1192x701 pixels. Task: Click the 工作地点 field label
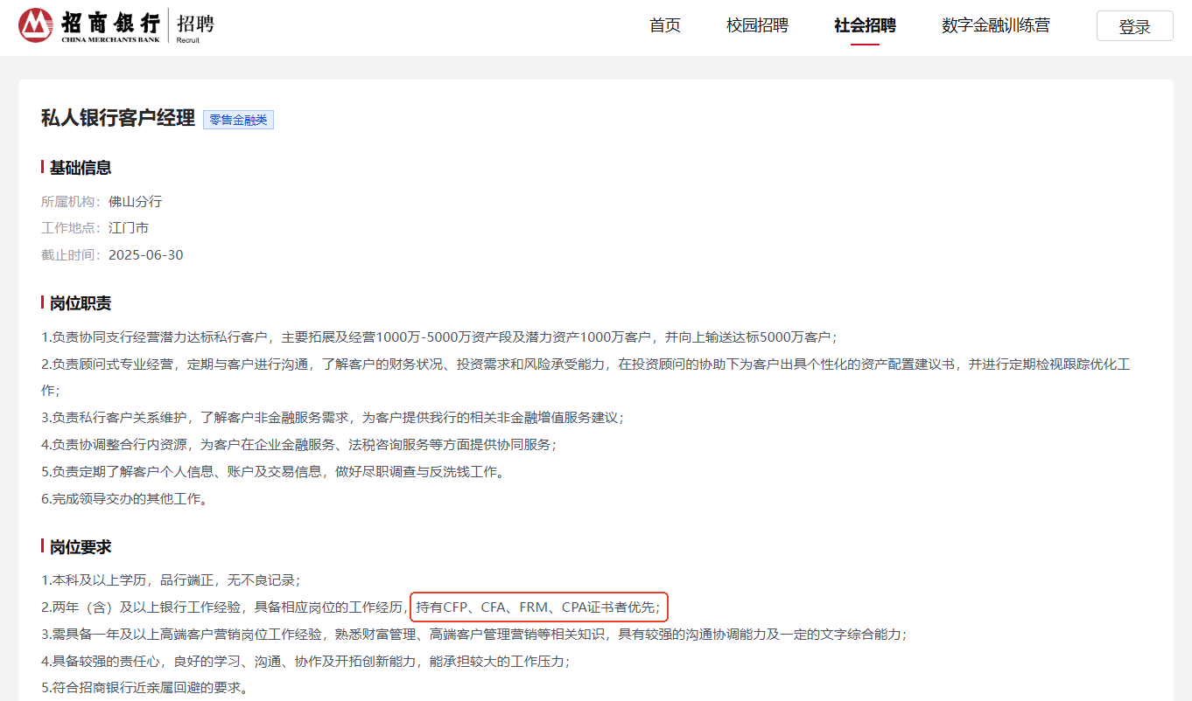(70, 228)
